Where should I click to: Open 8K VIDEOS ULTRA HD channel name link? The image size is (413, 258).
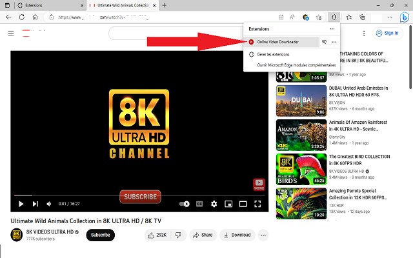point(50,232)
